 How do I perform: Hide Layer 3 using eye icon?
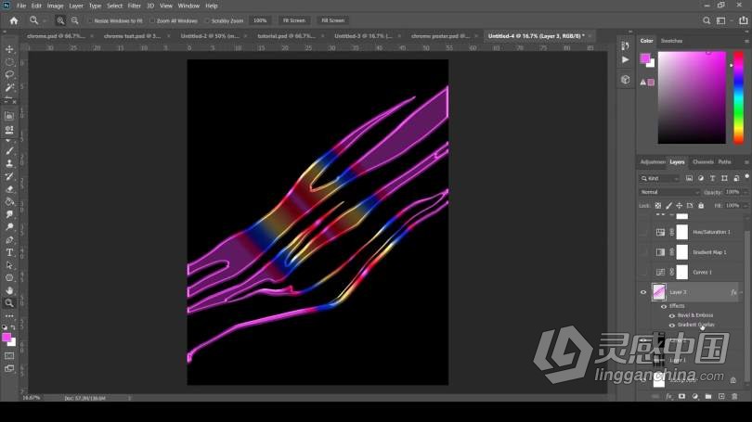tap(642, 292)
